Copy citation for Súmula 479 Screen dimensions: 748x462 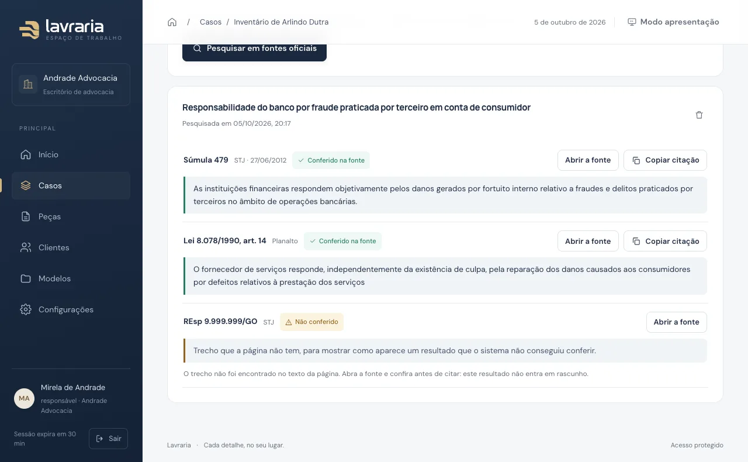click(665, 160)
